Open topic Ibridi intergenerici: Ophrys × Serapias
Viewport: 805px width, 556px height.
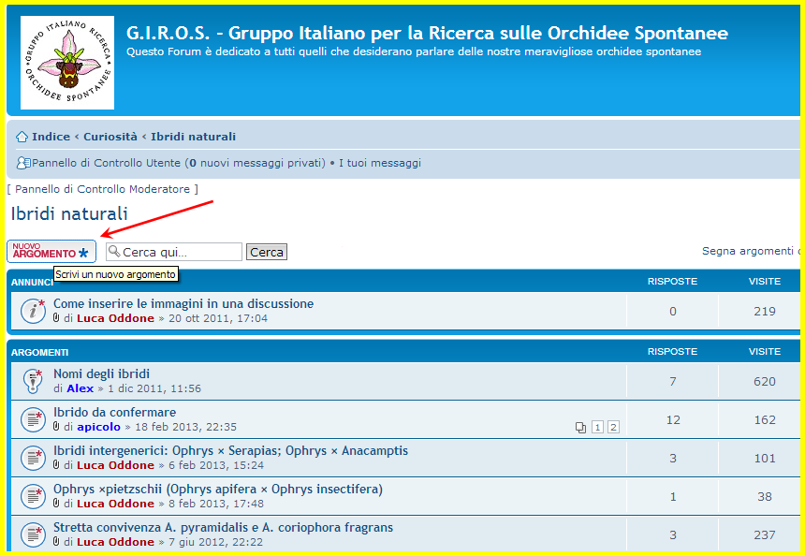tap(230, 450)
